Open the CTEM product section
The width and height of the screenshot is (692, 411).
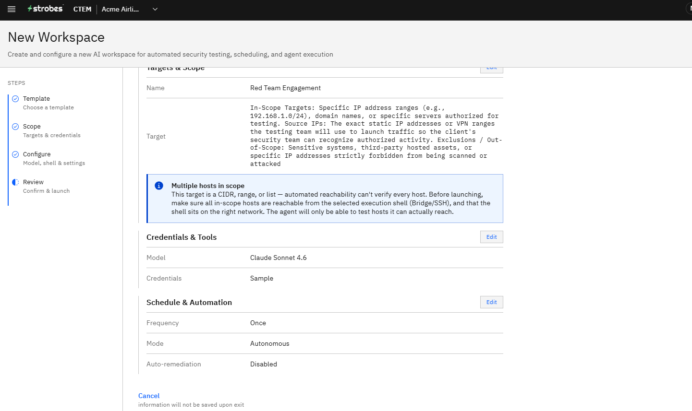[x=82, y=9]
